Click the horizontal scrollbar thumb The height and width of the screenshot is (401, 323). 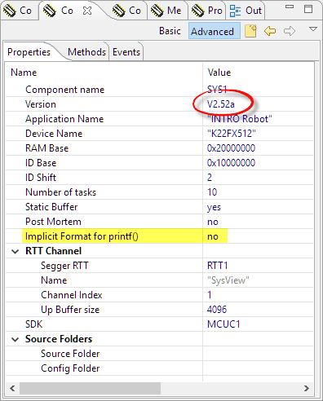coord(90,388)
